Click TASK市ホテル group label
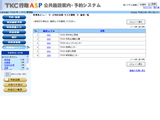This screenshot has height=120, width=160. [10, 57]
